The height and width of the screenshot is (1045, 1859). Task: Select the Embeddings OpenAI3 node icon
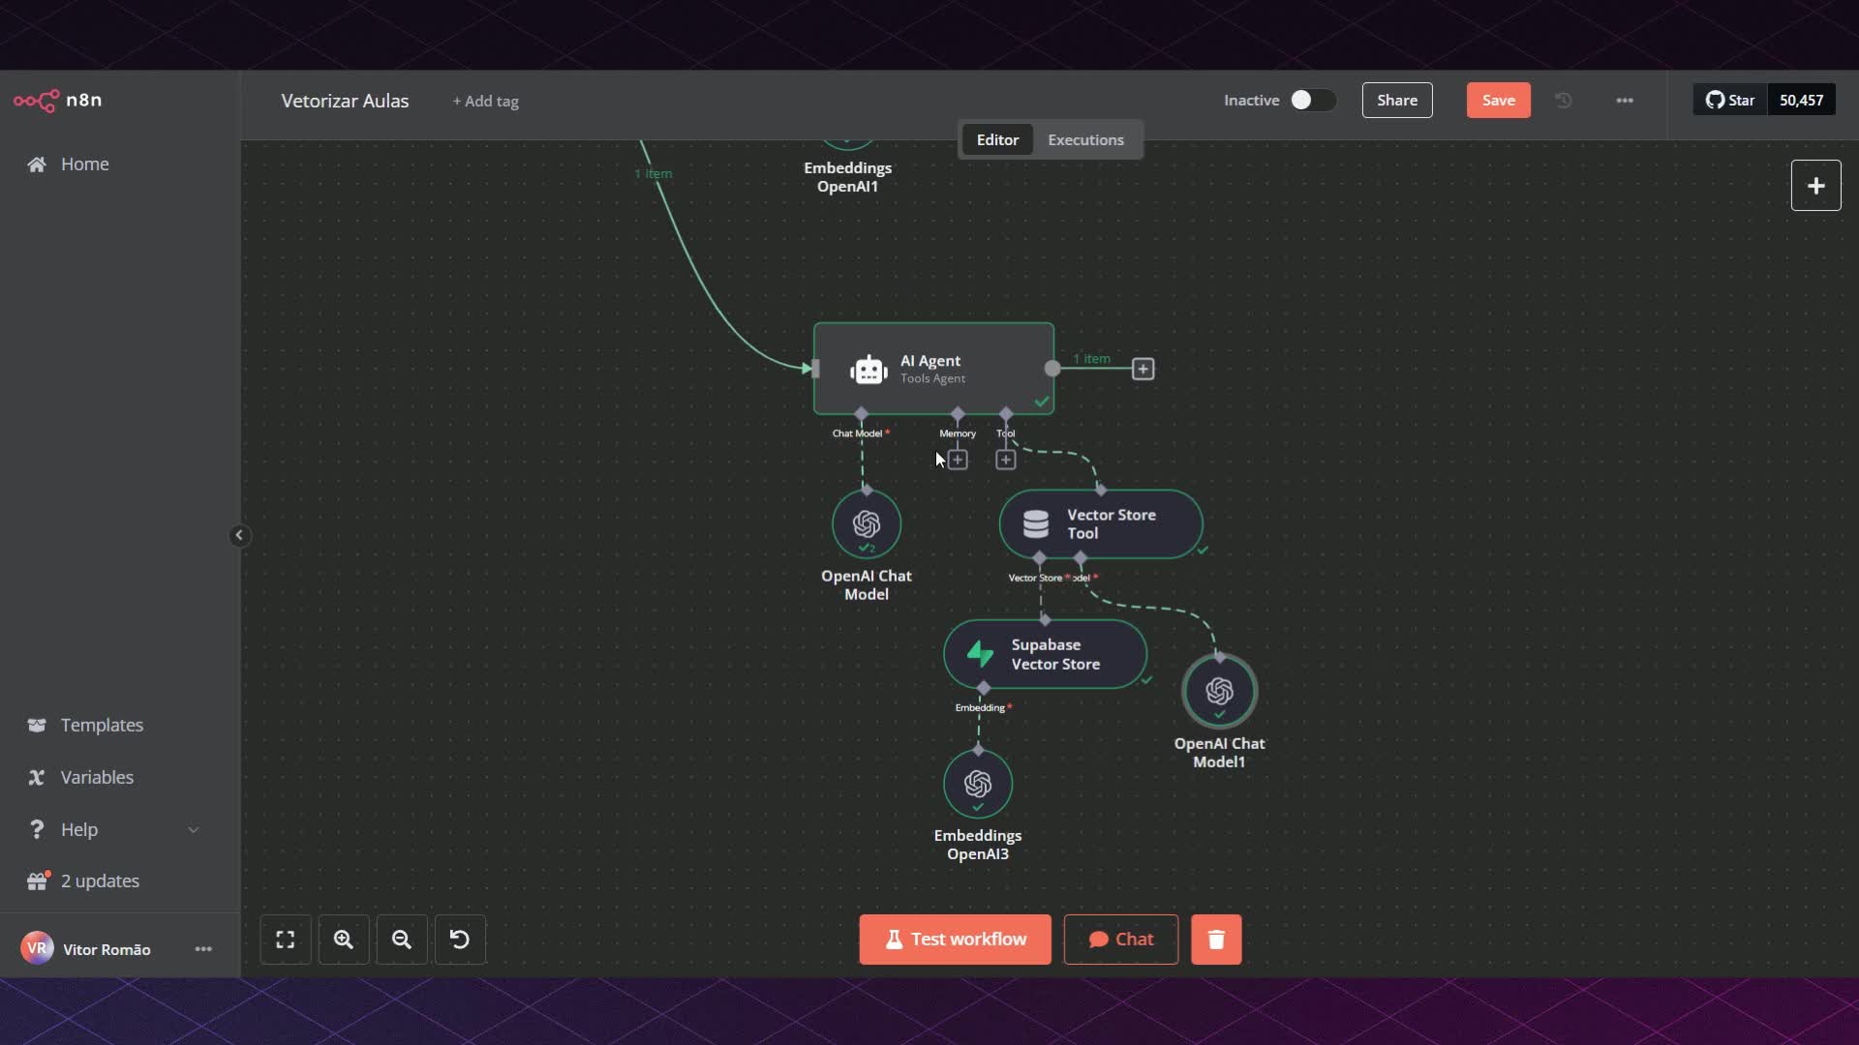[x=978, y=784]
